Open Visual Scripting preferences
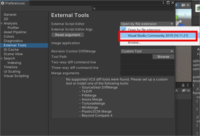This screenshot has height=136, width=200. (x=16, y=76)
